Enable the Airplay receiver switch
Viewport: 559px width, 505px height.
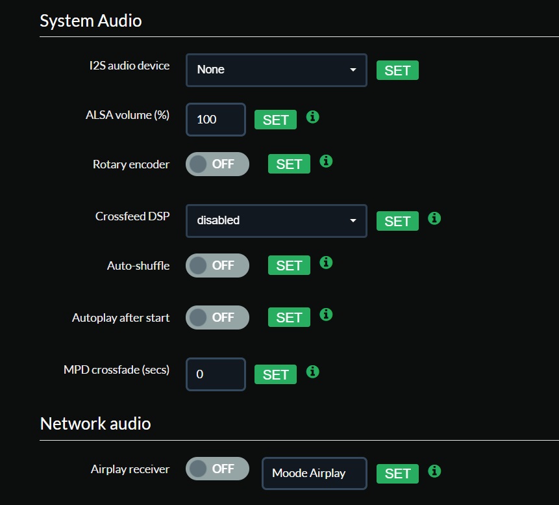pyautogui.click(x=217, y=469)
